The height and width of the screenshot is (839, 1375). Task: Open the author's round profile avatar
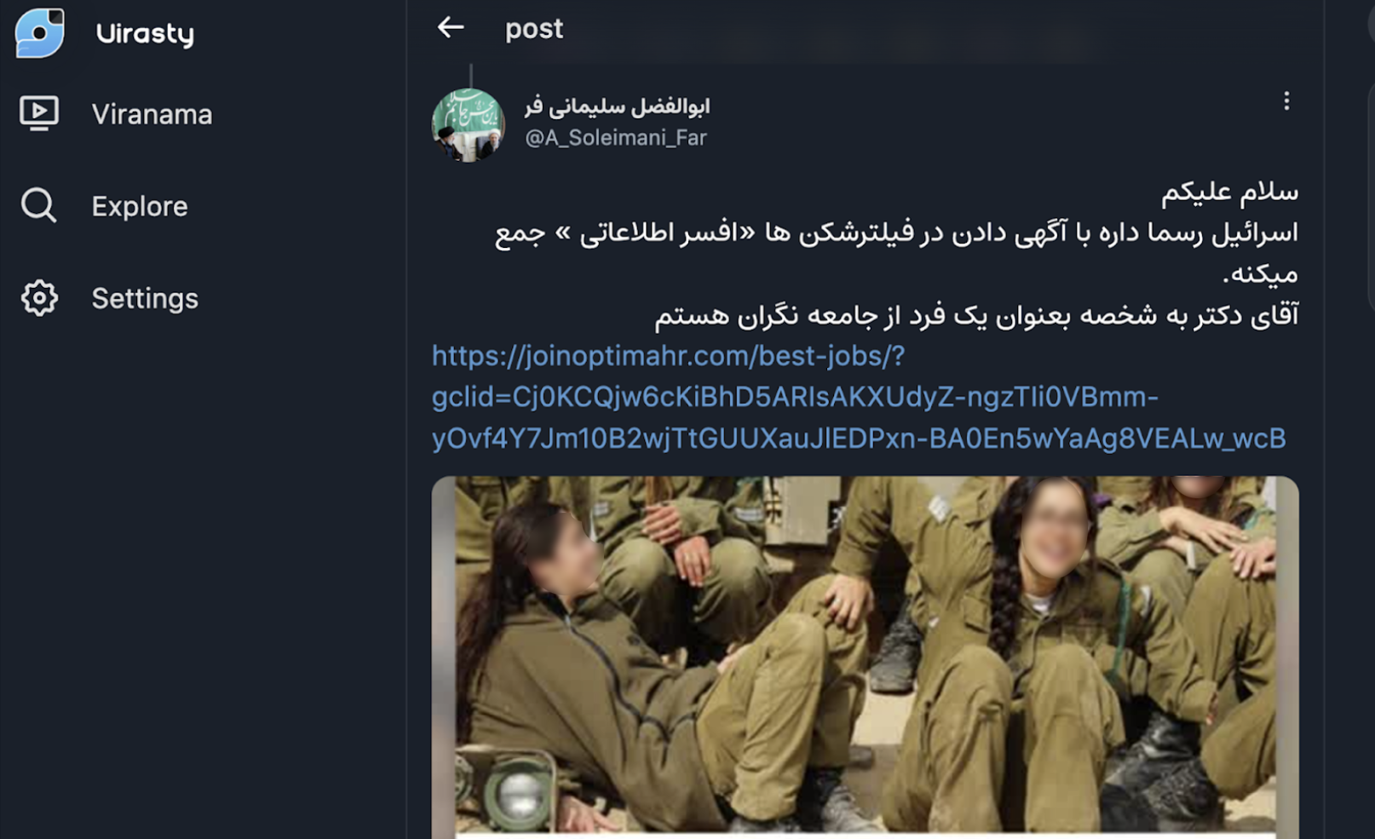pyautogui.click(x=468, y=124)
